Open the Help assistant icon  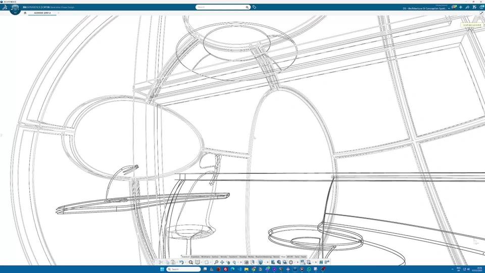pos(481,7)
